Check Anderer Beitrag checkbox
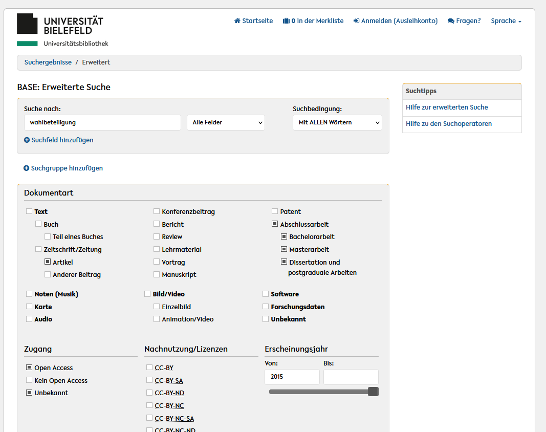 [48, 274]
